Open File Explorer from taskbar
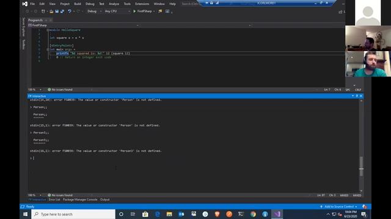 [169, 214]
